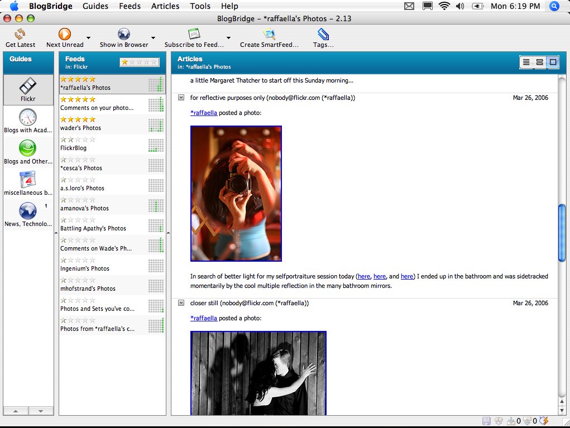Viewport: 570px width, 428px height.
Task: Open the Next Unread dropdown arrow
Action: [x=88, y=37]
